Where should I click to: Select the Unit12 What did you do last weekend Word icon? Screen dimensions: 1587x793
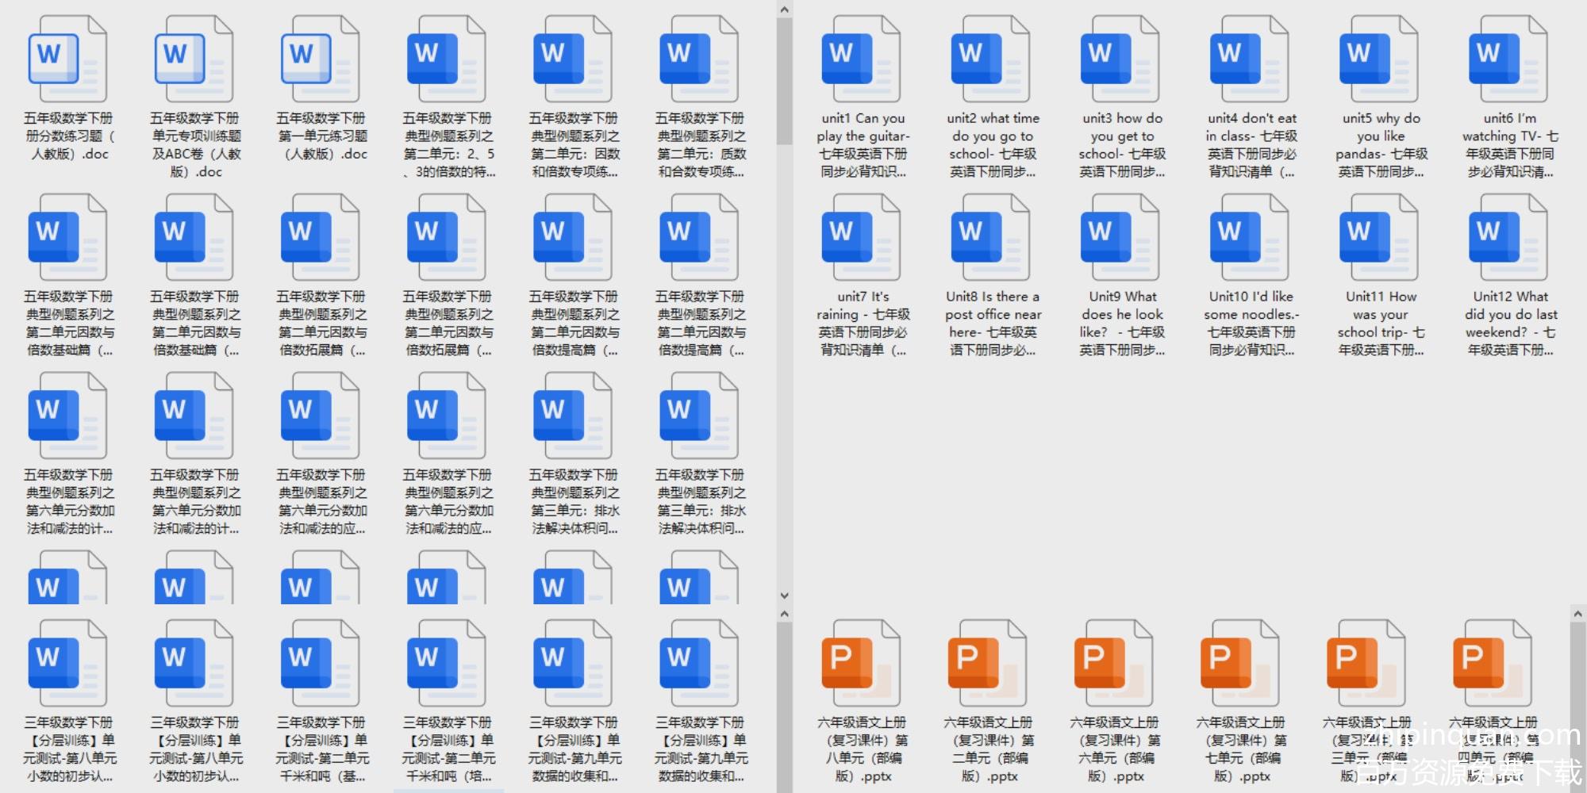pyautogui.click(x=1508, y=238)
